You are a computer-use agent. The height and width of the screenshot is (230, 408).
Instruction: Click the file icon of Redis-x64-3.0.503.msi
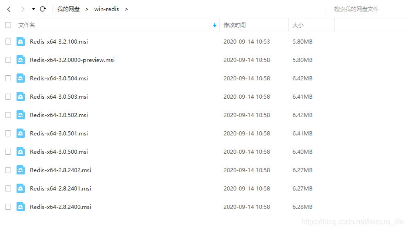point(21,96)
